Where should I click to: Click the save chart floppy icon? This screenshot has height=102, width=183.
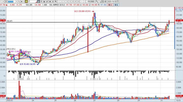[x=102, y=2]
